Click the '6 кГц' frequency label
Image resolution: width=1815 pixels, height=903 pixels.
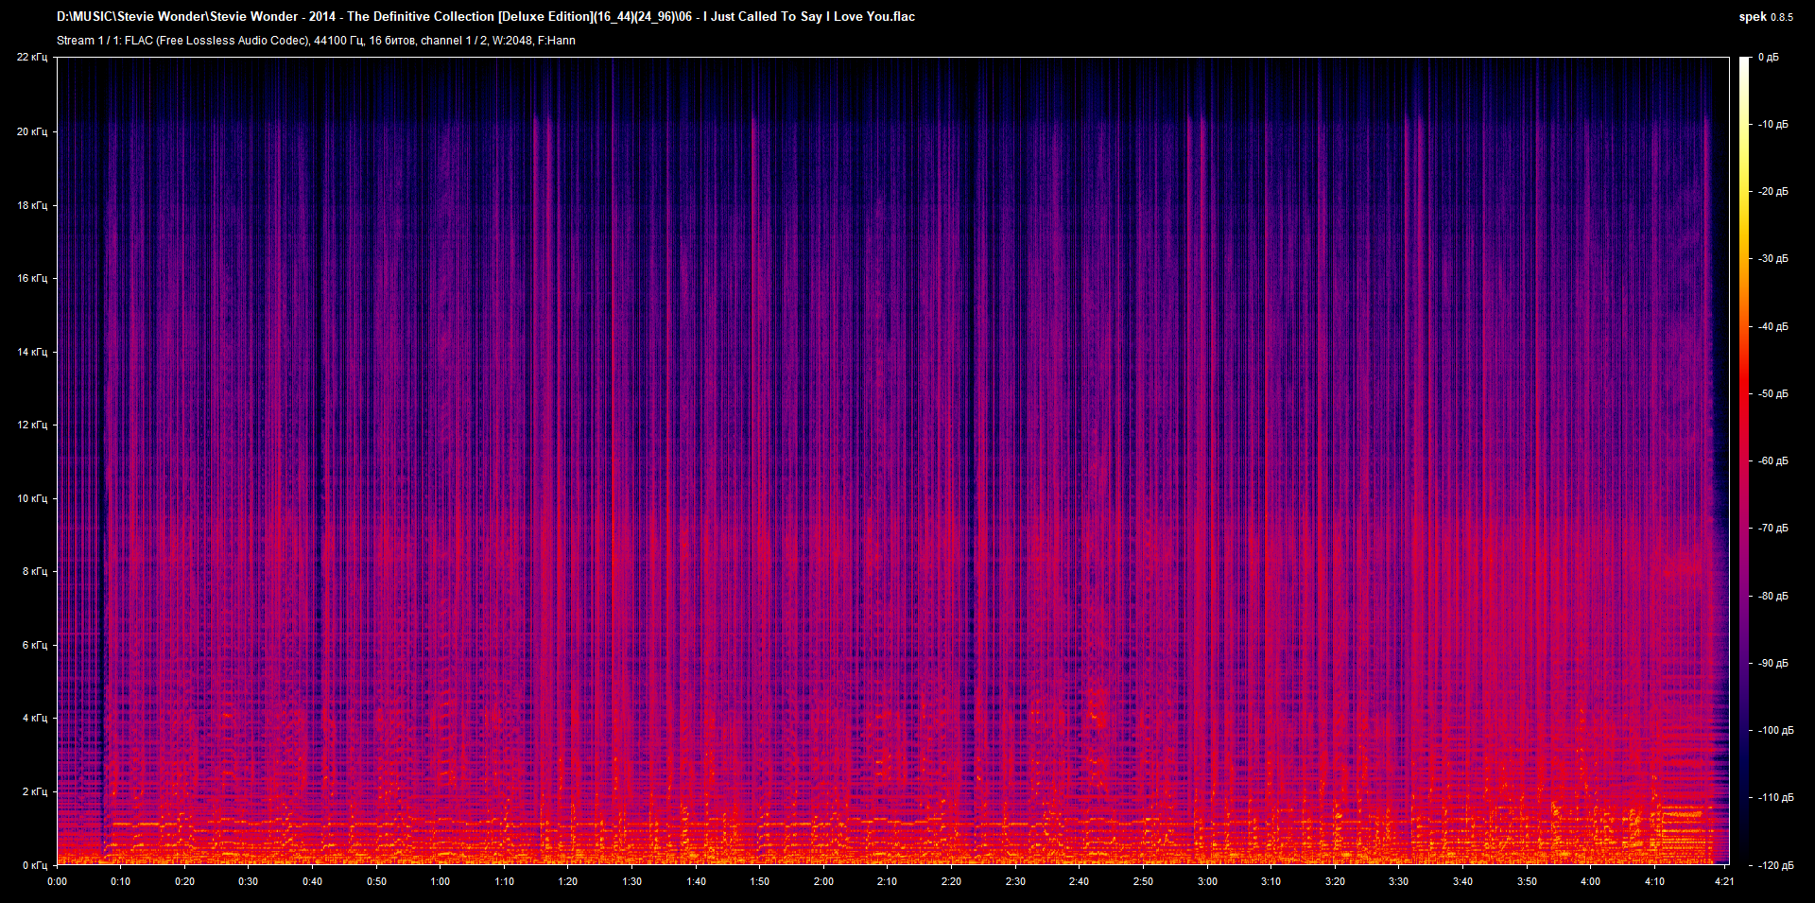tap(35, 645)
